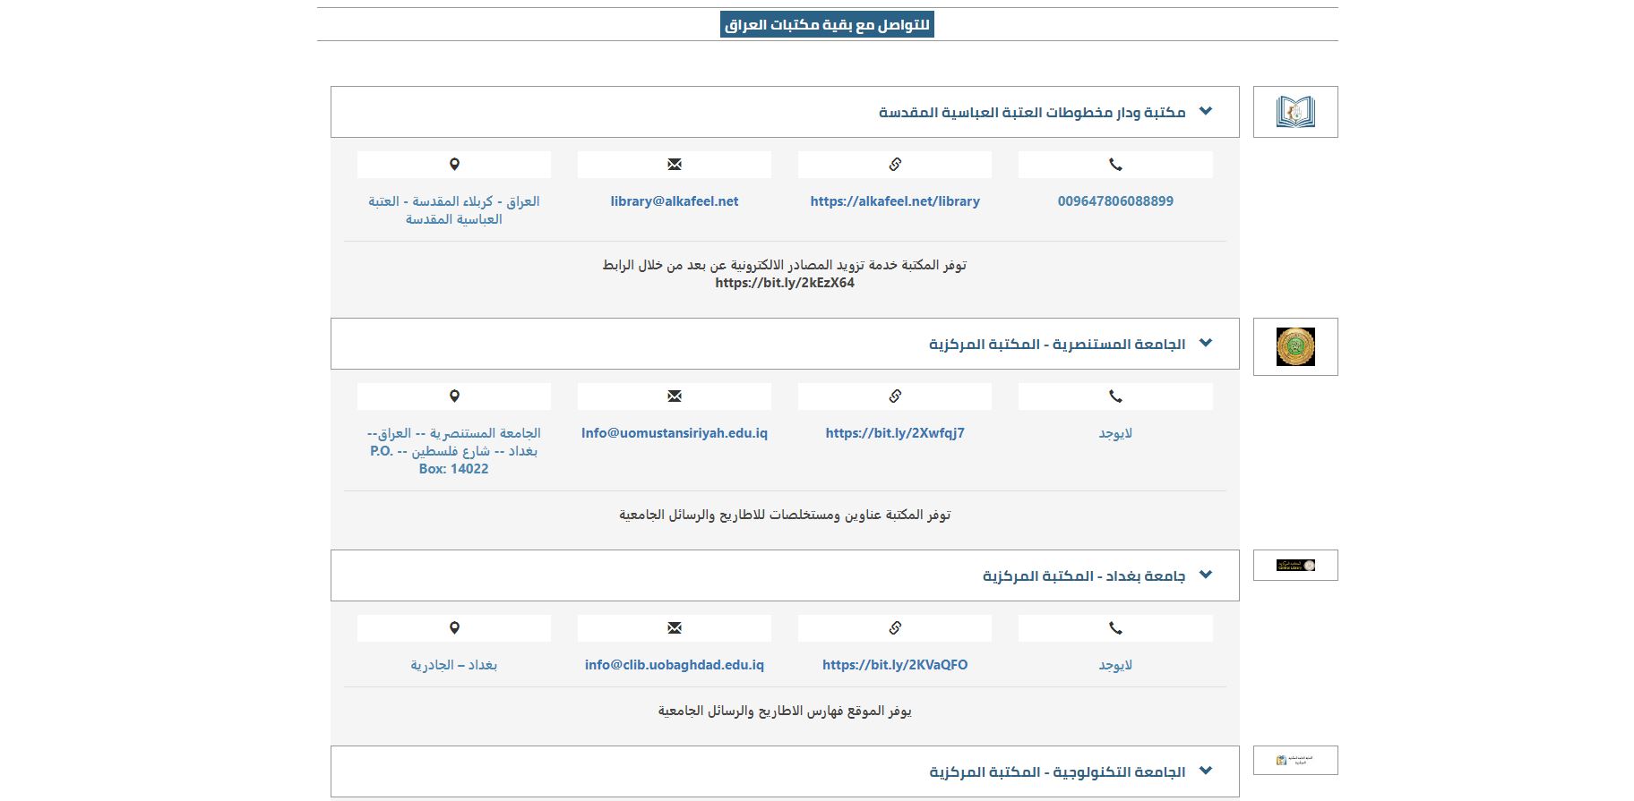Viewport: 1634px width, 801px height.
Task: Click phone icon in Mustansiriyah row
Action: coord(1115,396)
